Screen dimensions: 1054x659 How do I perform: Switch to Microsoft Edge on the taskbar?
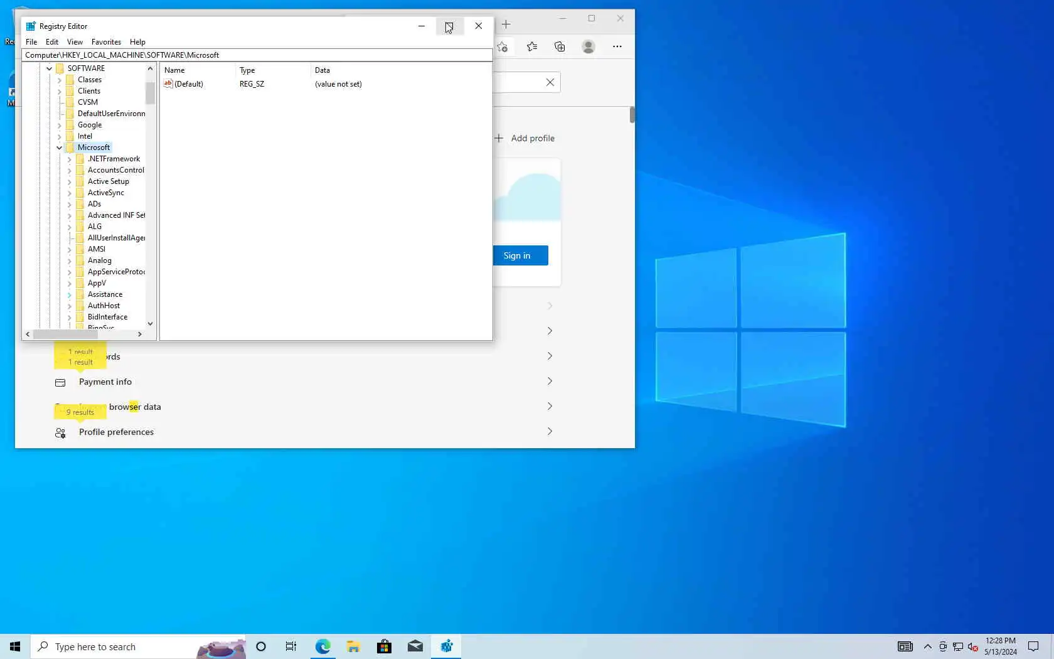322,646
